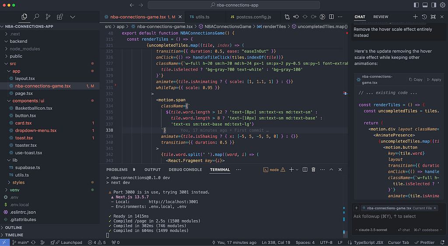Kill terminal with trash icon
Image resolution: width=448 pixels, height=246 pixels.
coord(313,169)
